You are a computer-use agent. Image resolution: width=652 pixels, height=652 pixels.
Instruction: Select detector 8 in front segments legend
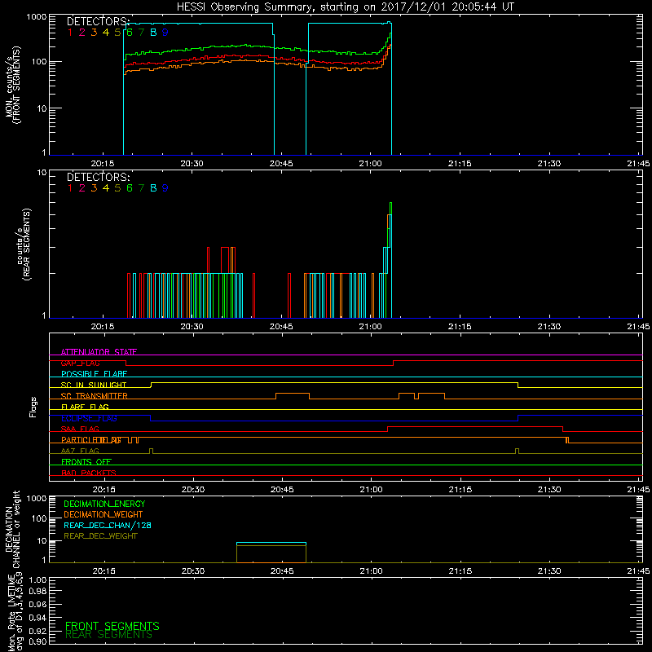pyautogui.click(x=153, y=33)
